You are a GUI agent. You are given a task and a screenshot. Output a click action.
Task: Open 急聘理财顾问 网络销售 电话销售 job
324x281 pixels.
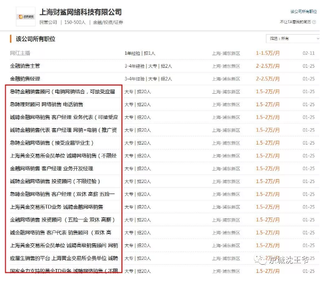pyautogui.click(x=47, y=104)
